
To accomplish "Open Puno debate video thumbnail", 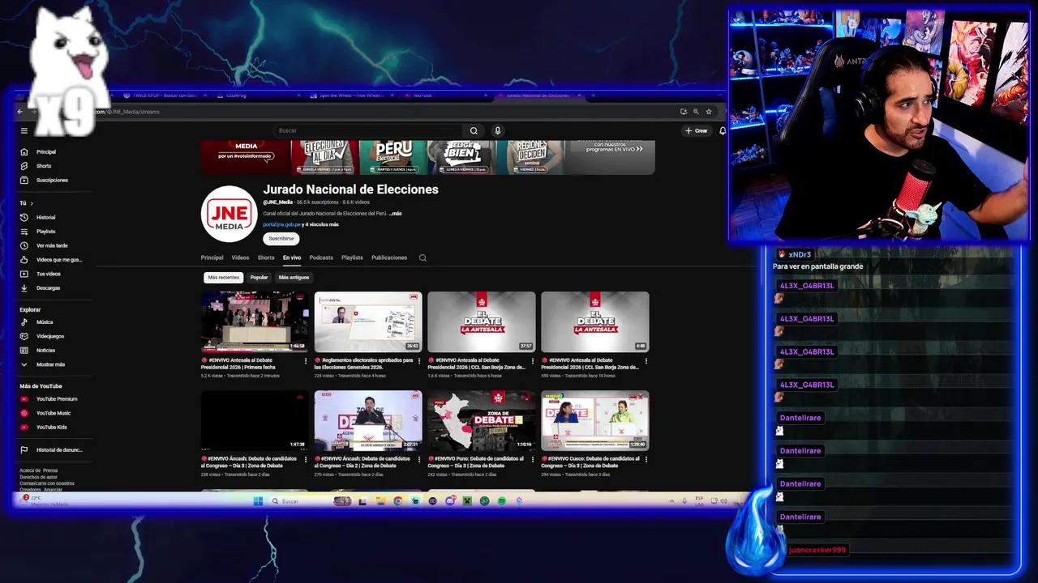I will click(482, 421).
